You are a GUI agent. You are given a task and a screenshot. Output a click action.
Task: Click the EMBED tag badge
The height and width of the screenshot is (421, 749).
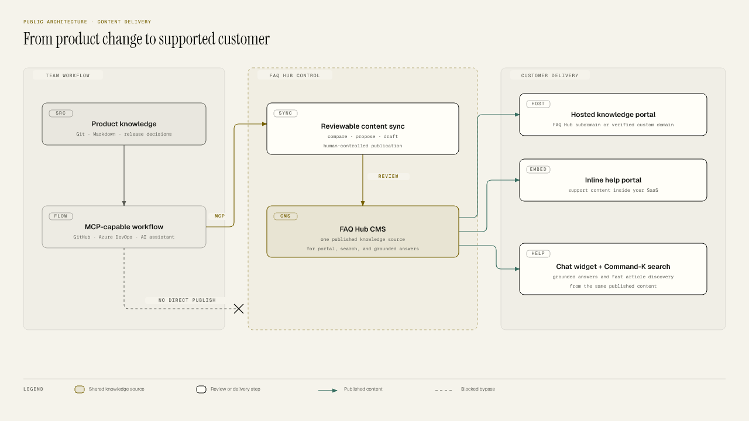tap(538, 170)
